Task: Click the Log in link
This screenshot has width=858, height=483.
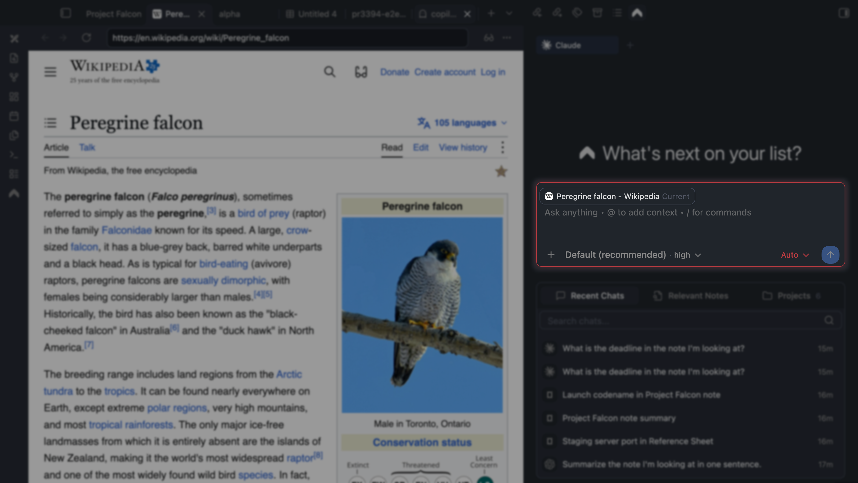Action: (x=493, y=72)
